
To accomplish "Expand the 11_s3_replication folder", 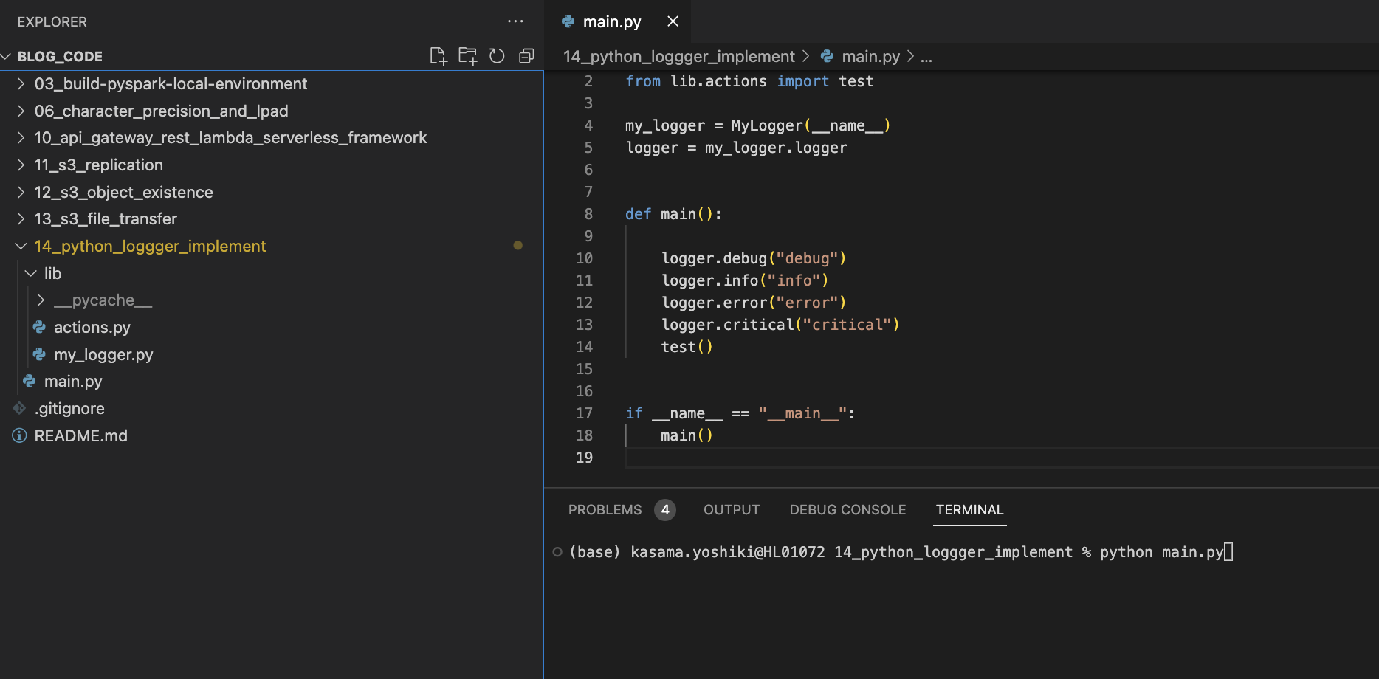I will click(21, 165).
